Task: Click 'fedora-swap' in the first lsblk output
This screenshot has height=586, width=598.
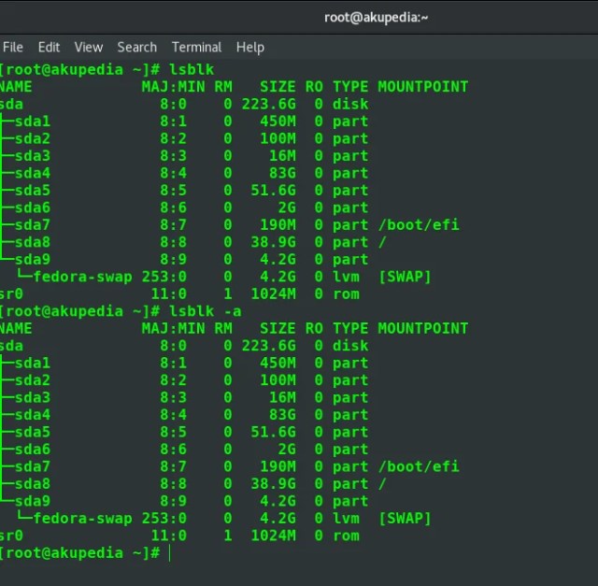Action: point(83,277)
